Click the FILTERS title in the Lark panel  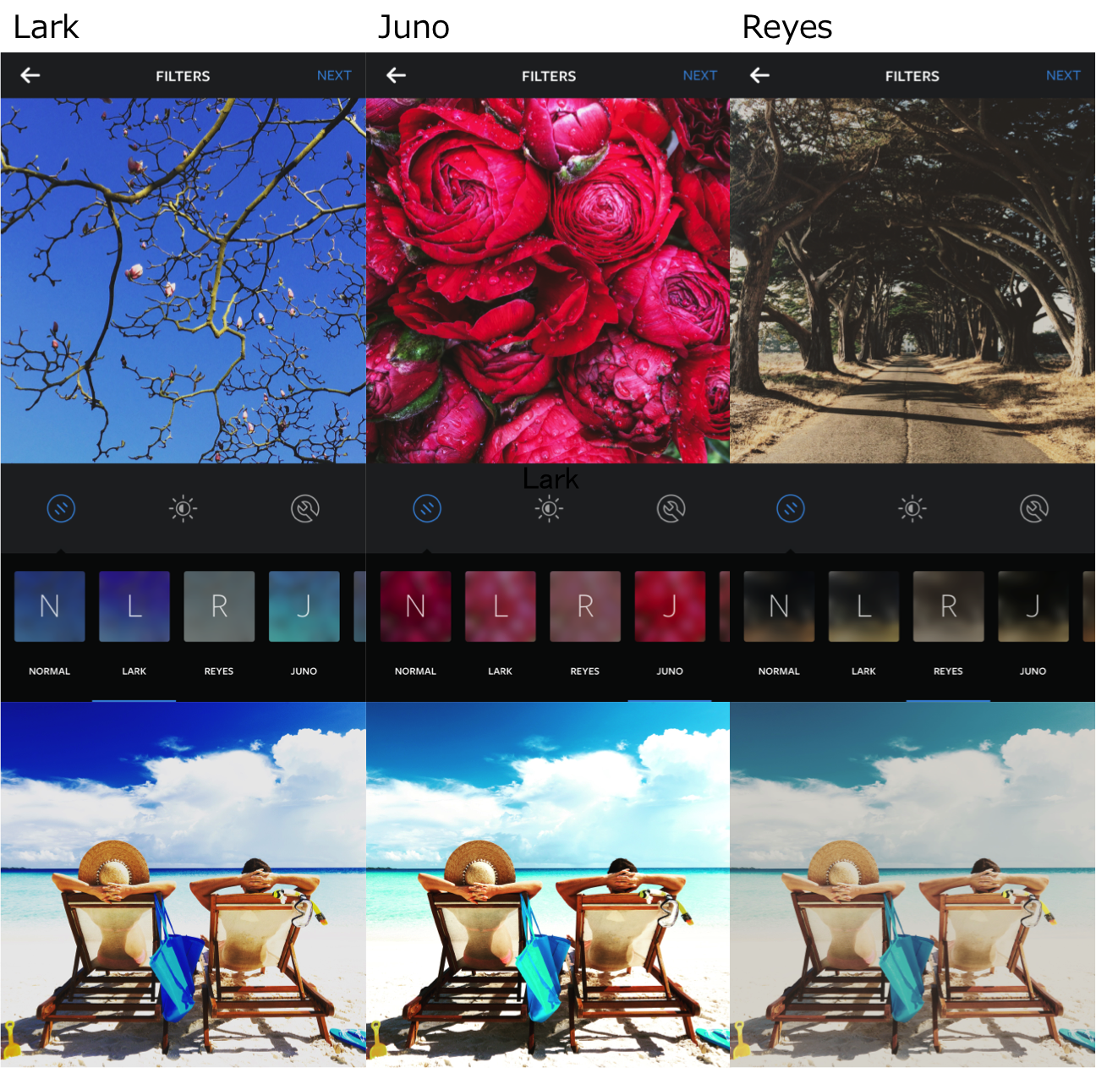tap(183, 76)
